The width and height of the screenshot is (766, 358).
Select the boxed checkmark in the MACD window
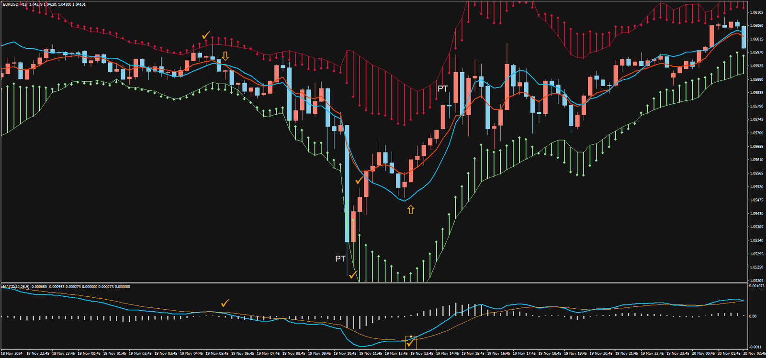411,343
